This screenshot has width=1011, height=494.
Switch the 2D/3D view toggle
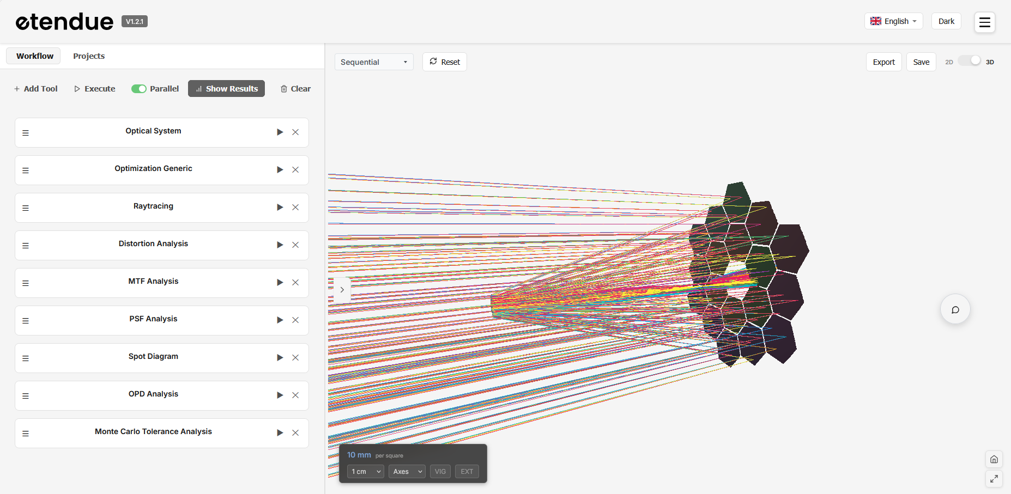coord(970,61)
